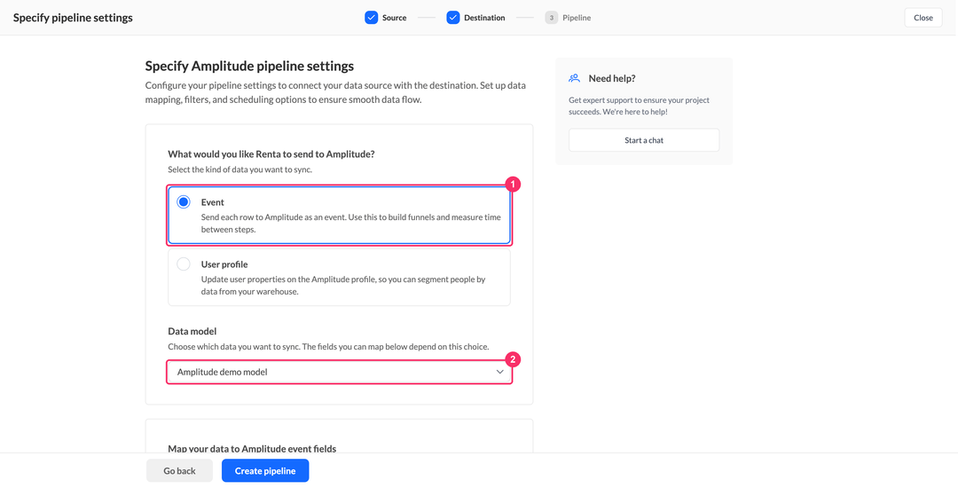Screen dimensions: 958x488
Task: Click the Need help people icon
Action: 574,78
